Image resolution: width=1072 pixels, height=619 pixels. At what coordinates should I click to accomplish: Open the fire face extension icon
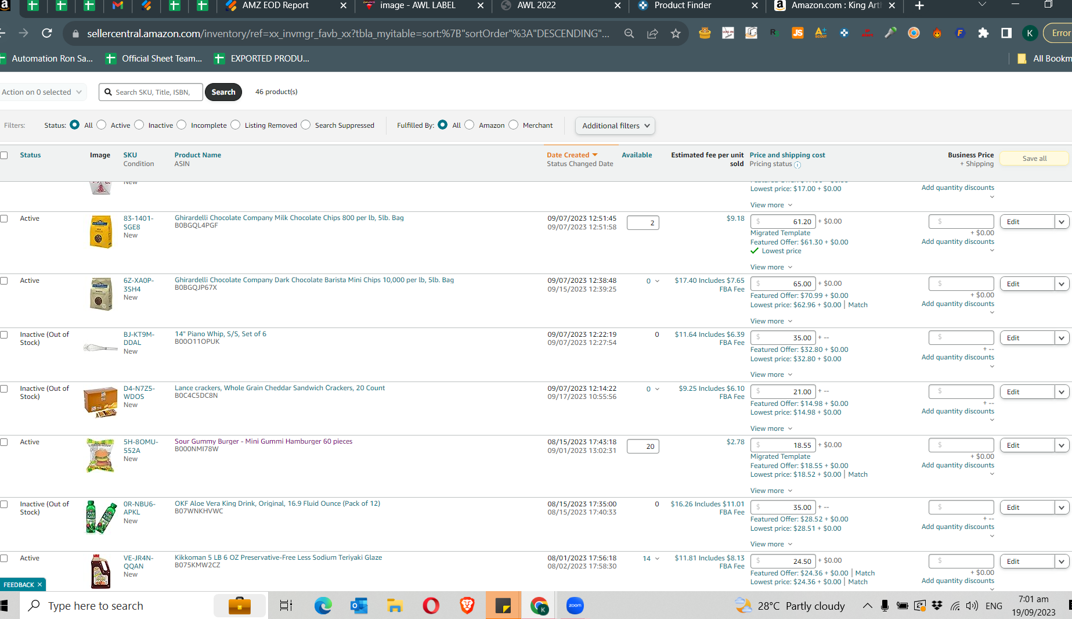pos(937,33)
